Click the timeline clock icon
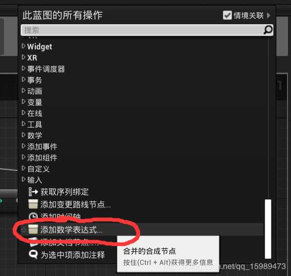 coord(33,215)
